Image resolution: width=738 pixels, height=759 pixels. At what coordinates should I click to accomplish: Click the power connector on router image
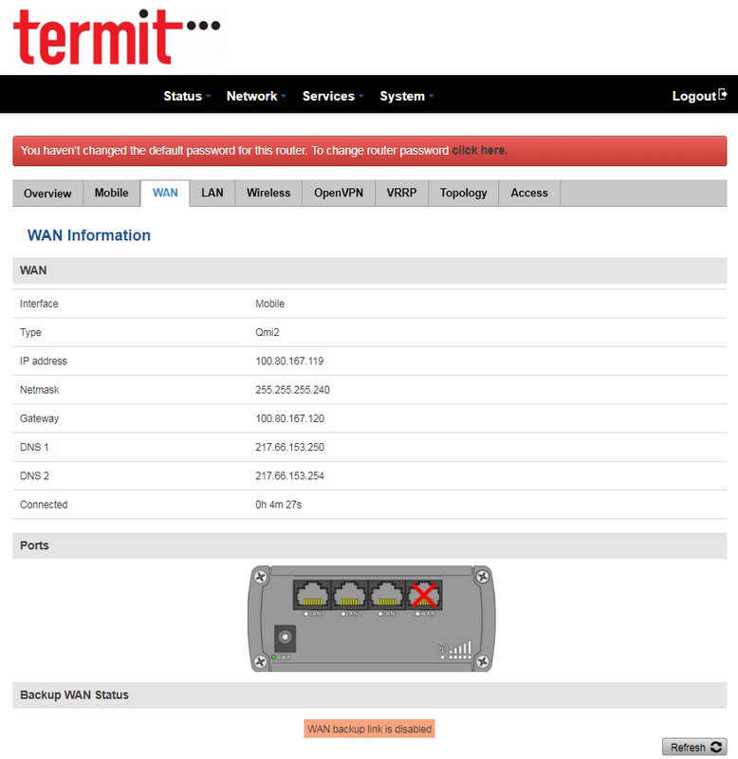point(284,639)
